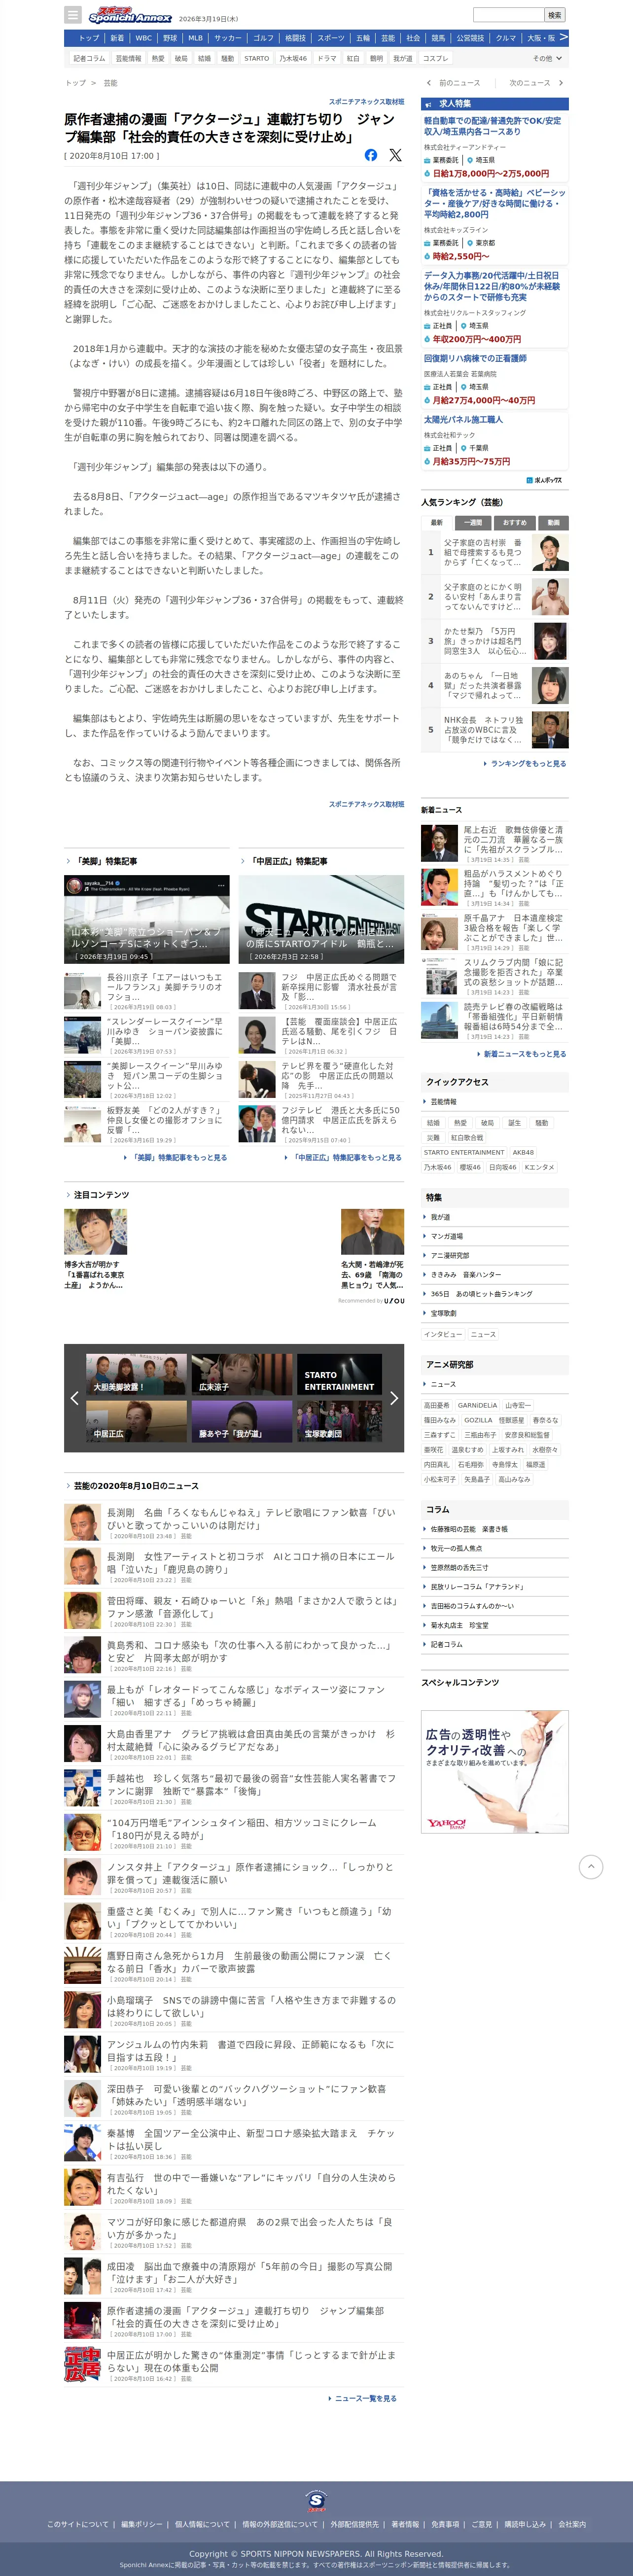Click the megaphone icon beside 求人特集
The height and width of the screenshot is (2576, 633).
tap(429, 104)
